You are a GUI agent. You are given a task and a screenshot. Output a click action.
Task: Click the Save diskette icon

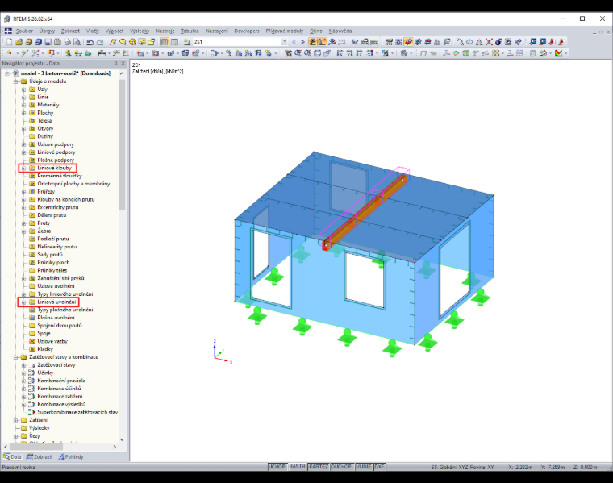click(x=48, y=42)
